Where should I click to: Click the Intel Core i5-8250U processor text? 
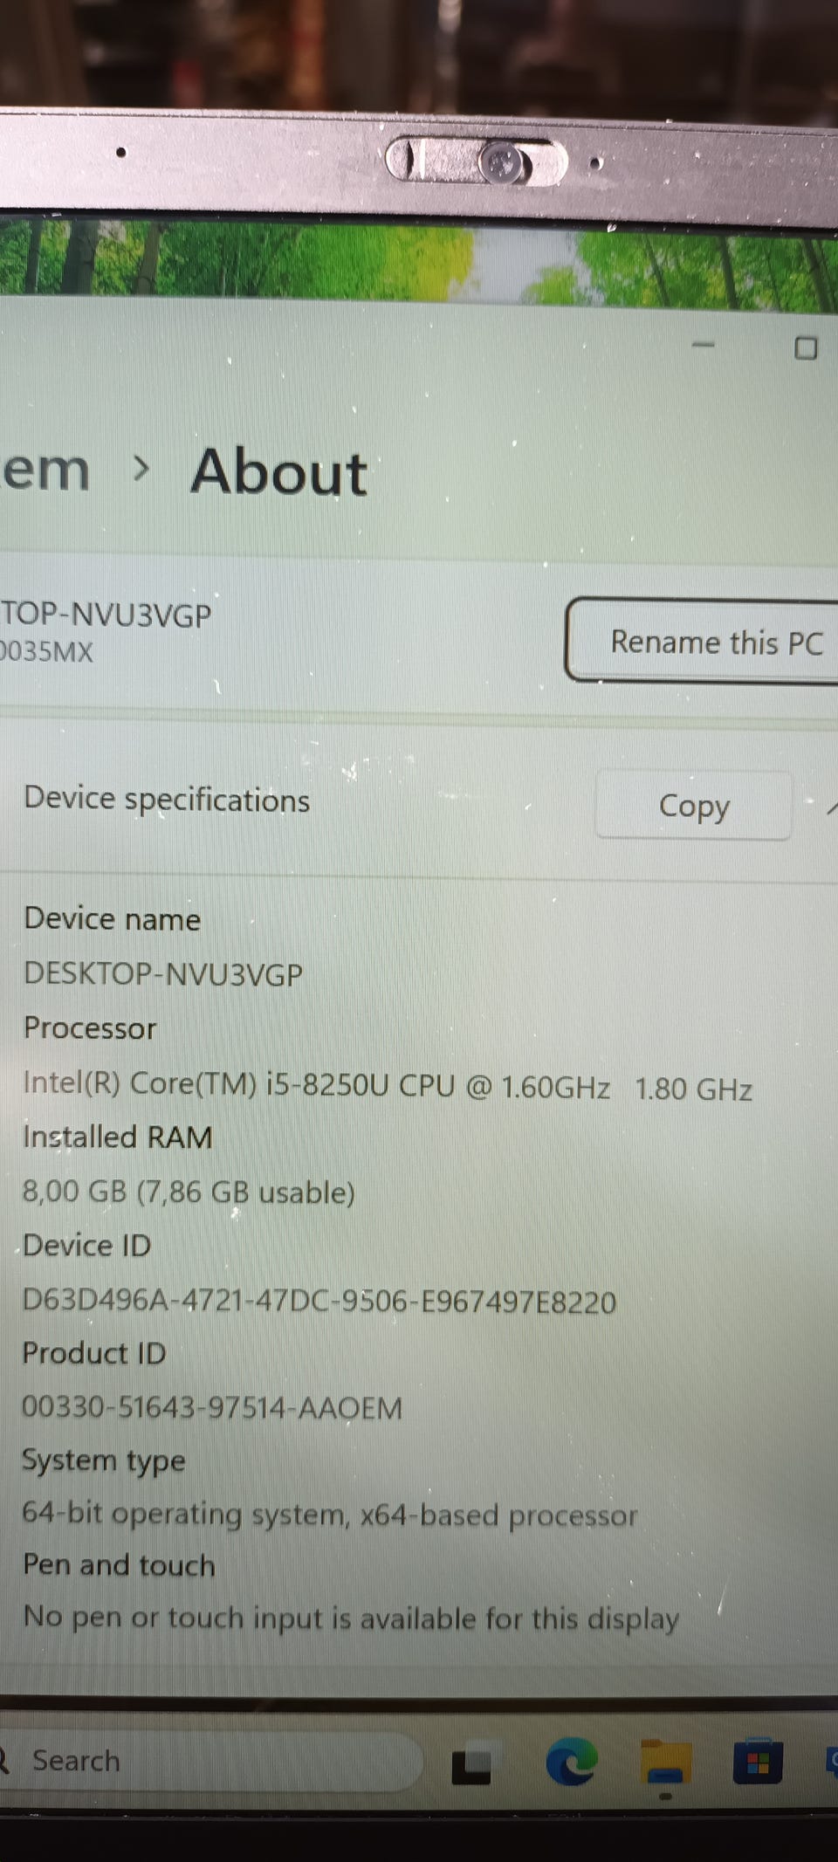[x=388, y=1087]
